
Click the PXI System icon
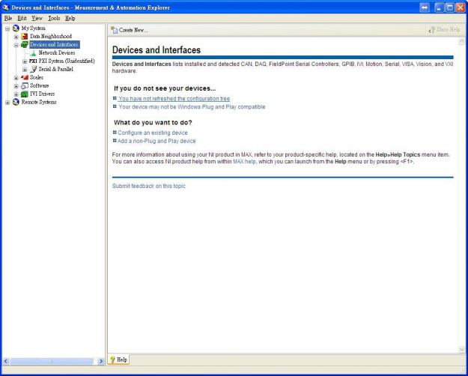tap(33, 61)
